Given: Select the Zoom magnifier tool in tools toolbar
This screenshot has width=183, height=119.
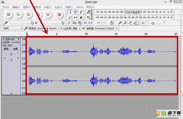Looking at the screenshot, I should click(70, 17).
